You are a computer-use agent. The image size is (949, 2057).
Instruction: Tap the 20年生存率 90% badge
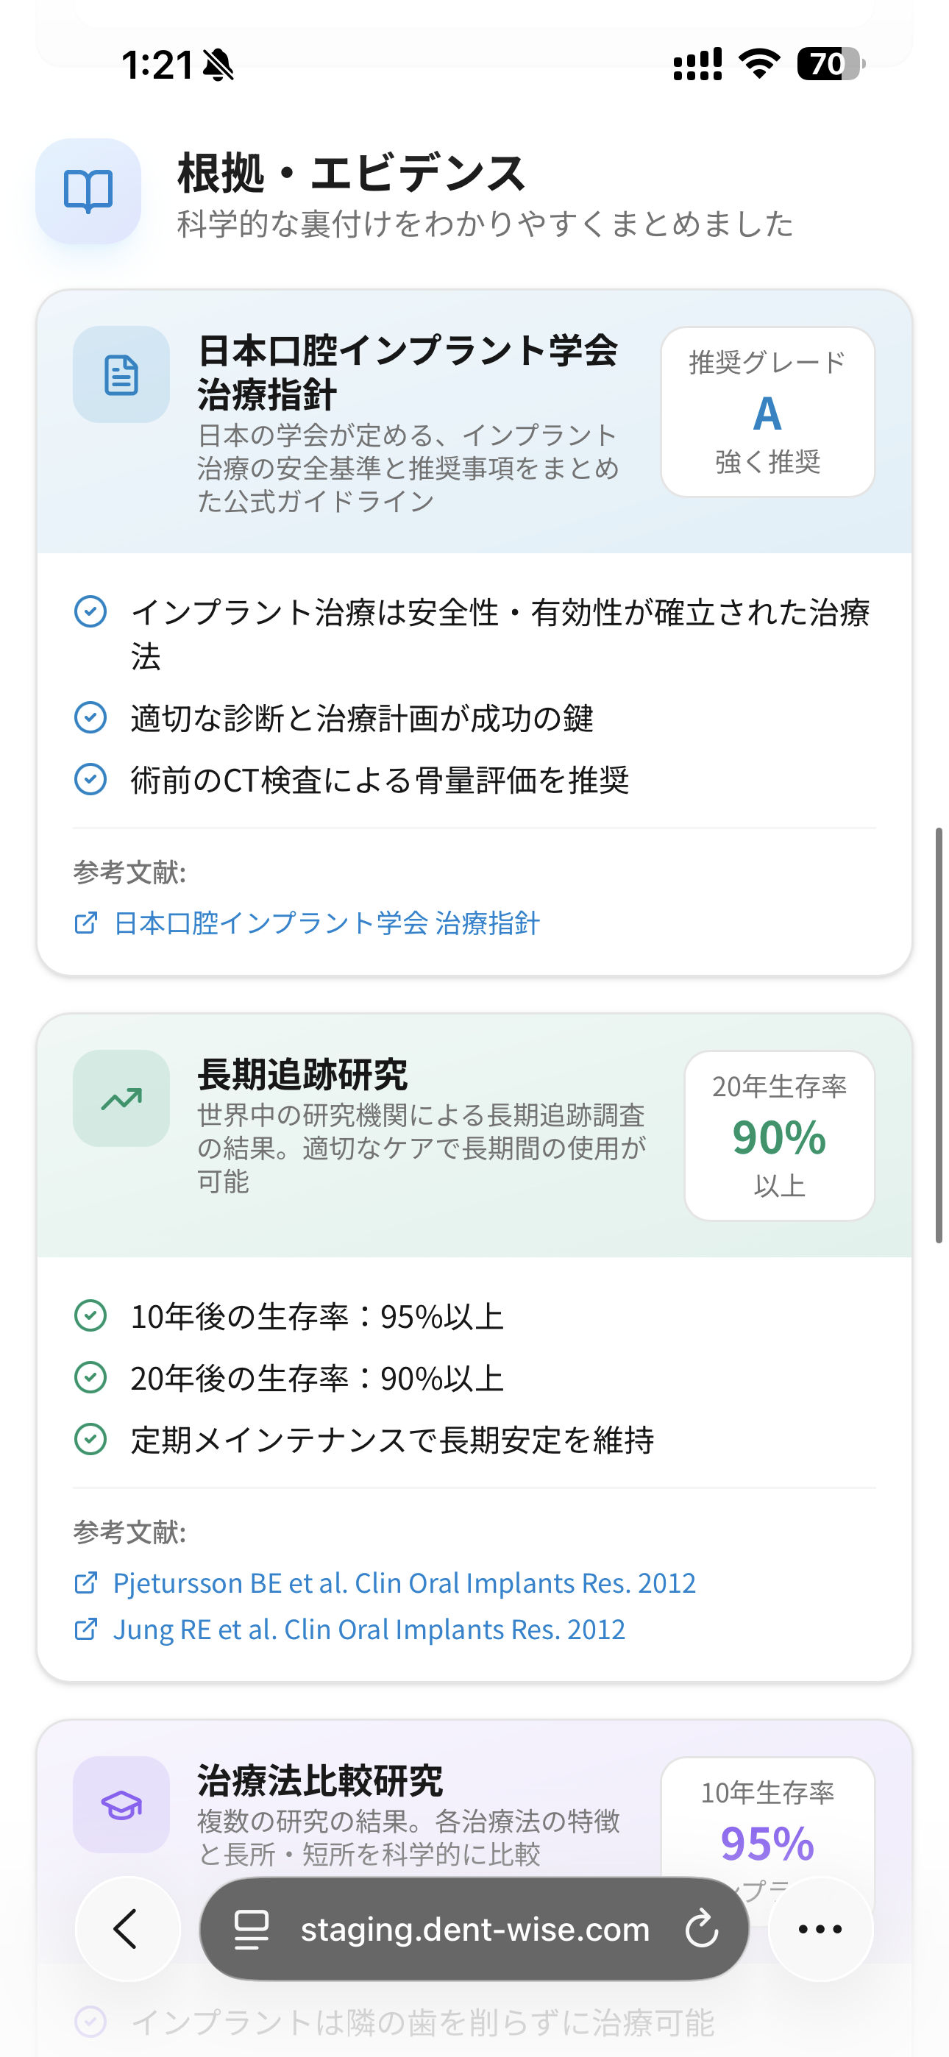[x=778, y=1134]
